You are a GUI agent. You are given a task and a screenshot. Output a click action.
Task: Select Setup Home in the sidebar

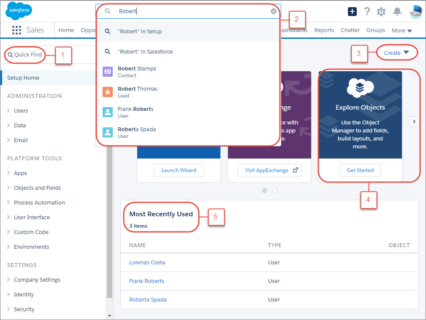tap(49, 78)
